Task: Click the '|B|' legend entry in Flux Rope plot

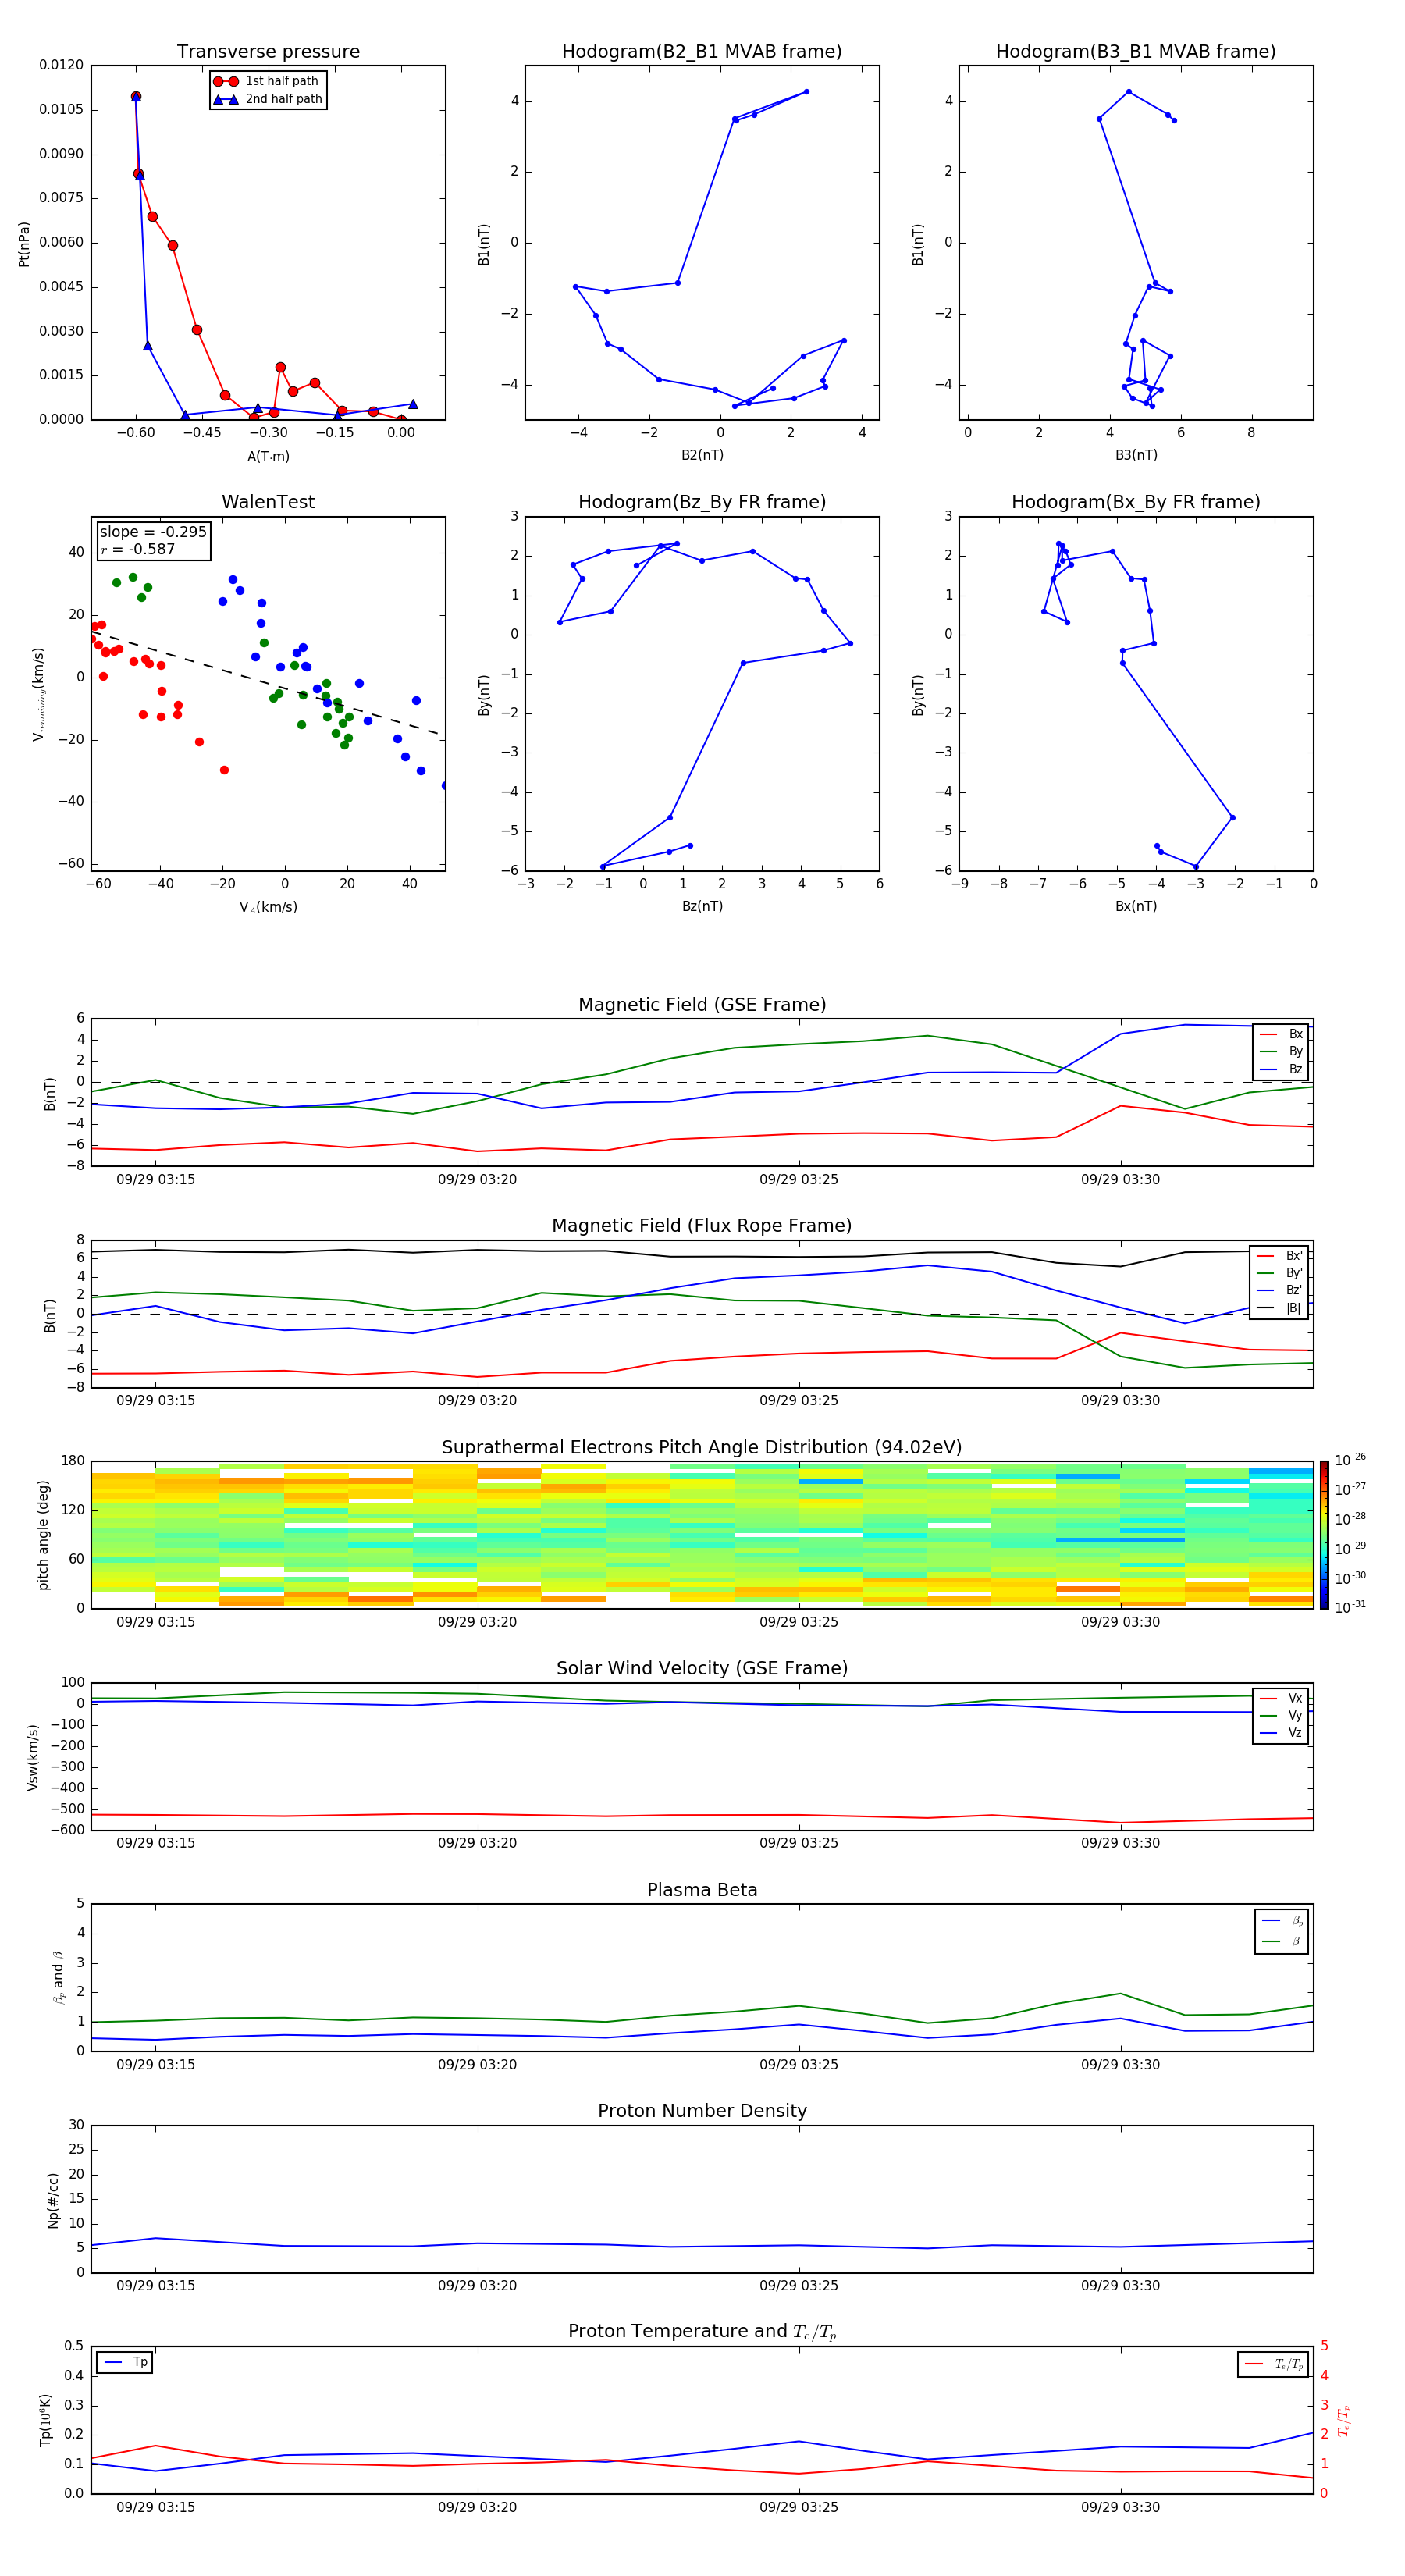Action: pyautogui.click(x=1279, y=1308)
